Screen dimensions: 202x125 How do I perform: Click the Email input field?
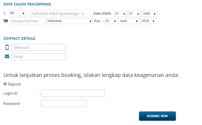point(39,56)
